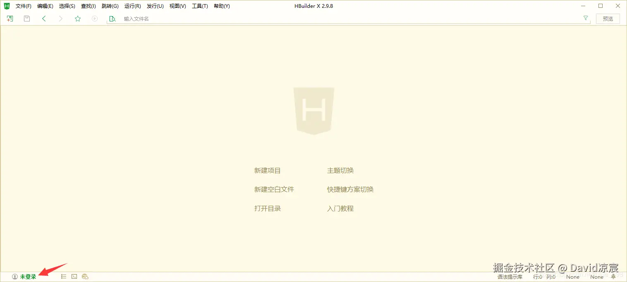Click the filter funnel icon above 预览
The image size is (627, 282).
click(586, 18)
